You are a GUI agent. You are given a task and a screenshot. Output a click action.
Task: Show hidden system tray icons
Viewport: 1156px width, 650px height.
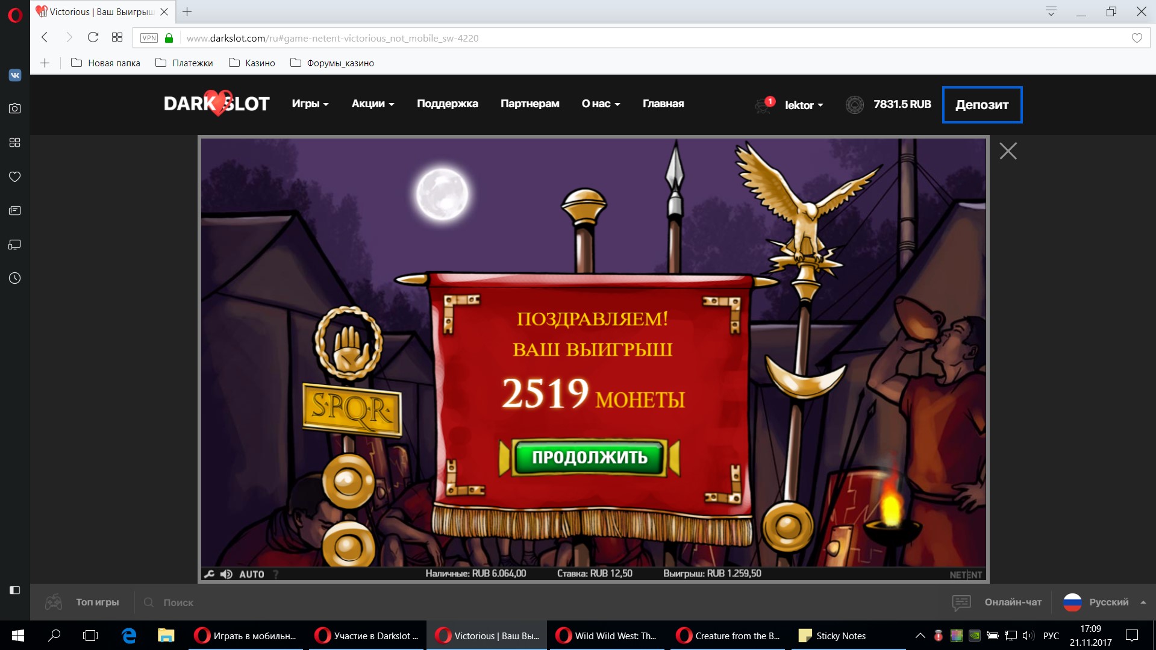tap(920, 636)
